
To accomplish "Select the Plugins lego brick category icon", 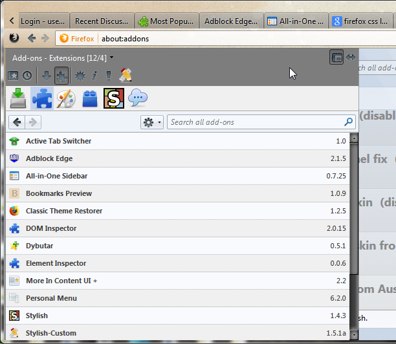I will pos(90,99).
